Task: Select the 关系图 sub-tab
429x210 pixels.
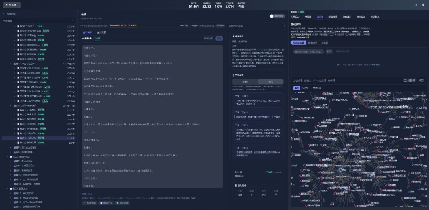Action: (324, 43)
